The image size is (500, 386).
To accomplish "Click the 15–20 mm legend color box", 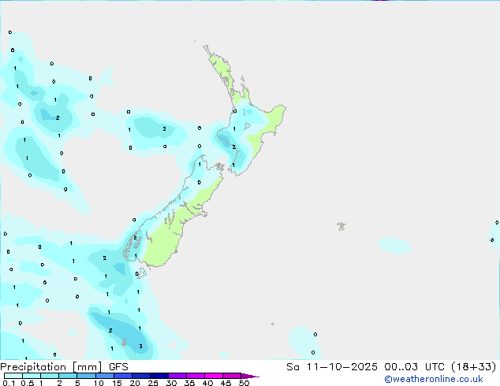I will (x=123, y=376).
